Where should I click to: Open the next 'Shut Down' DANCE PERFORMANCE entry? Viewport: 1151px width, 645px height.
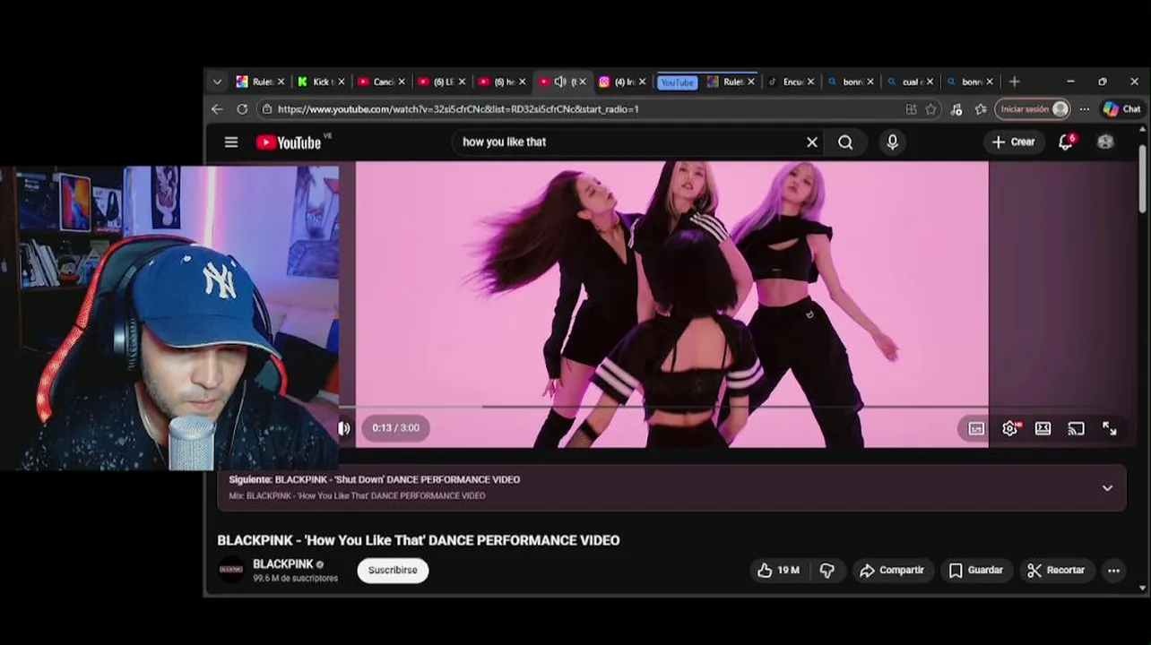[x=374, y=479]
